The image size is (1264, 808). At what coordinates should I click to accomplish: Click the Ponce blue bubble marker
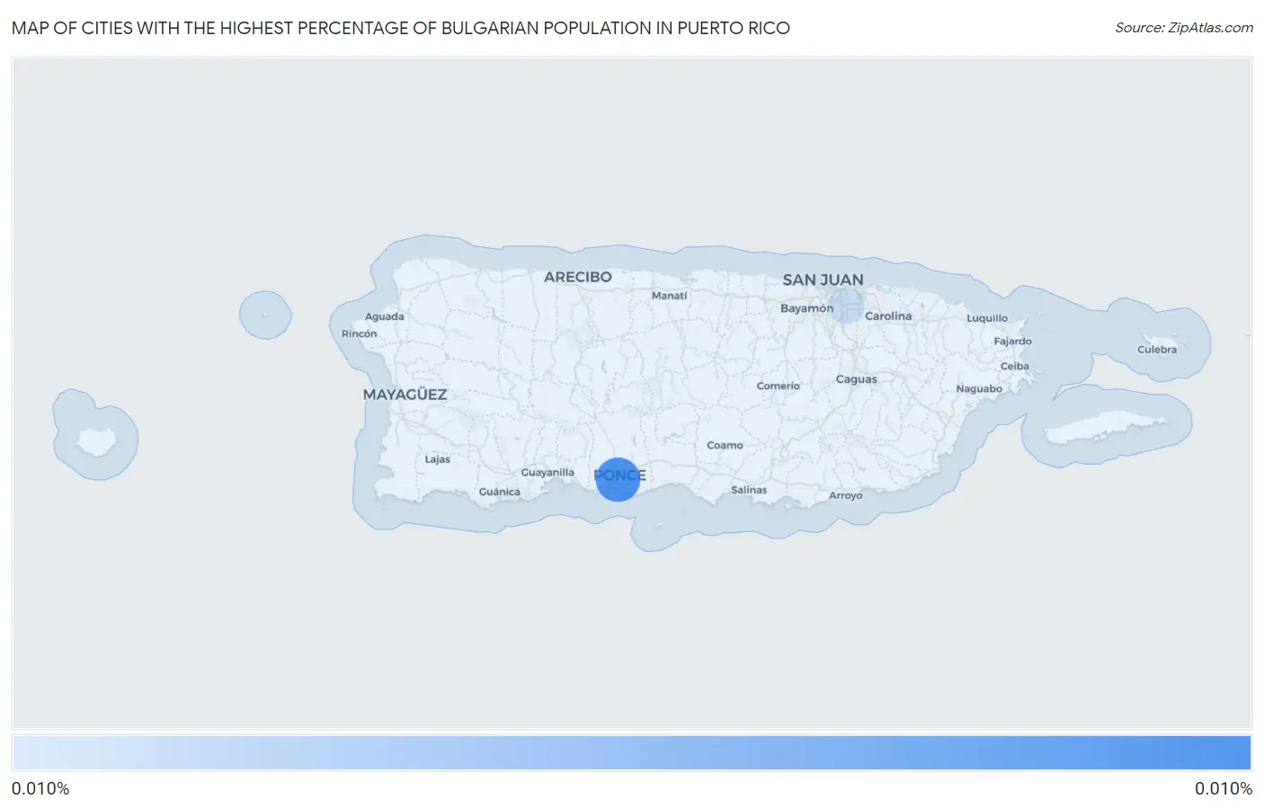618,479
